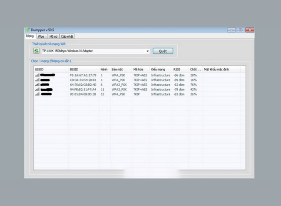Click signal icon of network 00:05:B4:08:0D:38
Image resolution: width=281 pixels, height=206 pixels.
click(37, 94)
